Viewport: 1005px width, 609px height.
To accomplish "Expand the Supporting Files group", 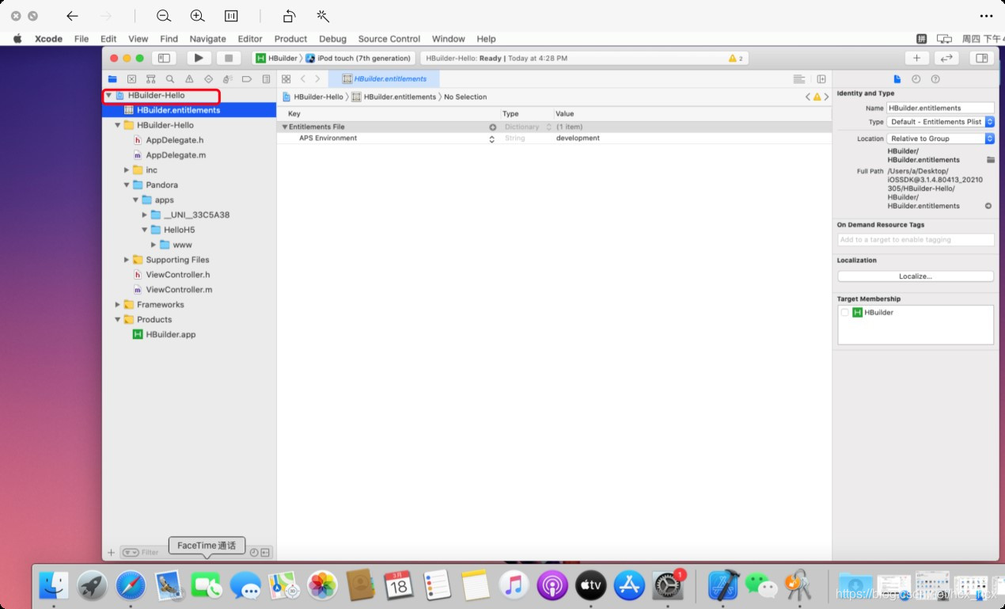I will (x=127, y=260).
